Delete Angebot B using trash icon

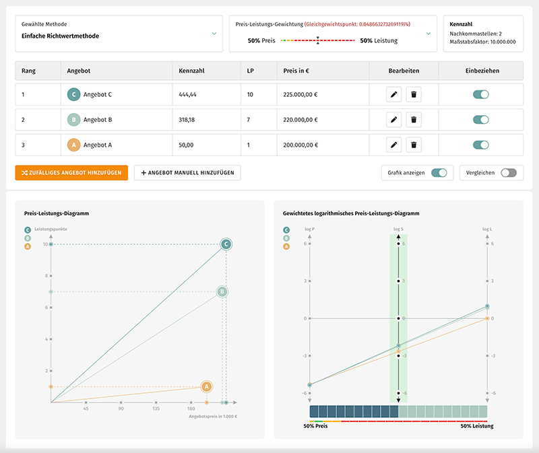(414, 120)
